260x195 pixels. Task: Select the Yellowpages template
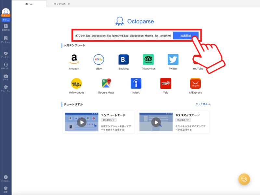pyautogui.click(x=76, y=86)
